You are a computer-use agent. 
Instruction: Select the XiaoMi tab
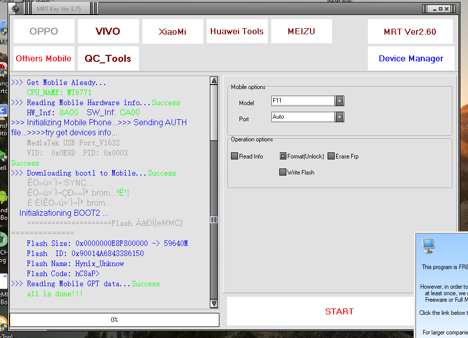coord(173,31)
